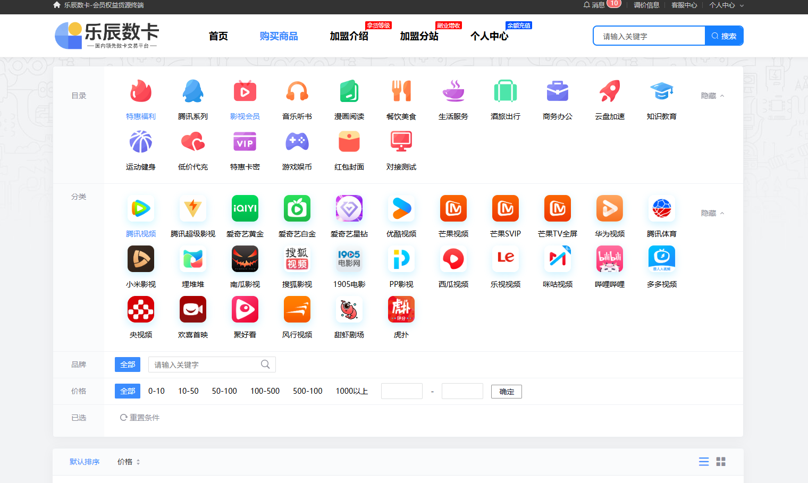Open the 酒旅出行 suitcase icon

click(x=506, y=91)
